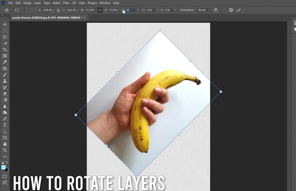
Task: Choose the Clone Stamp tool
Action: pyautogui.click(x=5, y=81)
